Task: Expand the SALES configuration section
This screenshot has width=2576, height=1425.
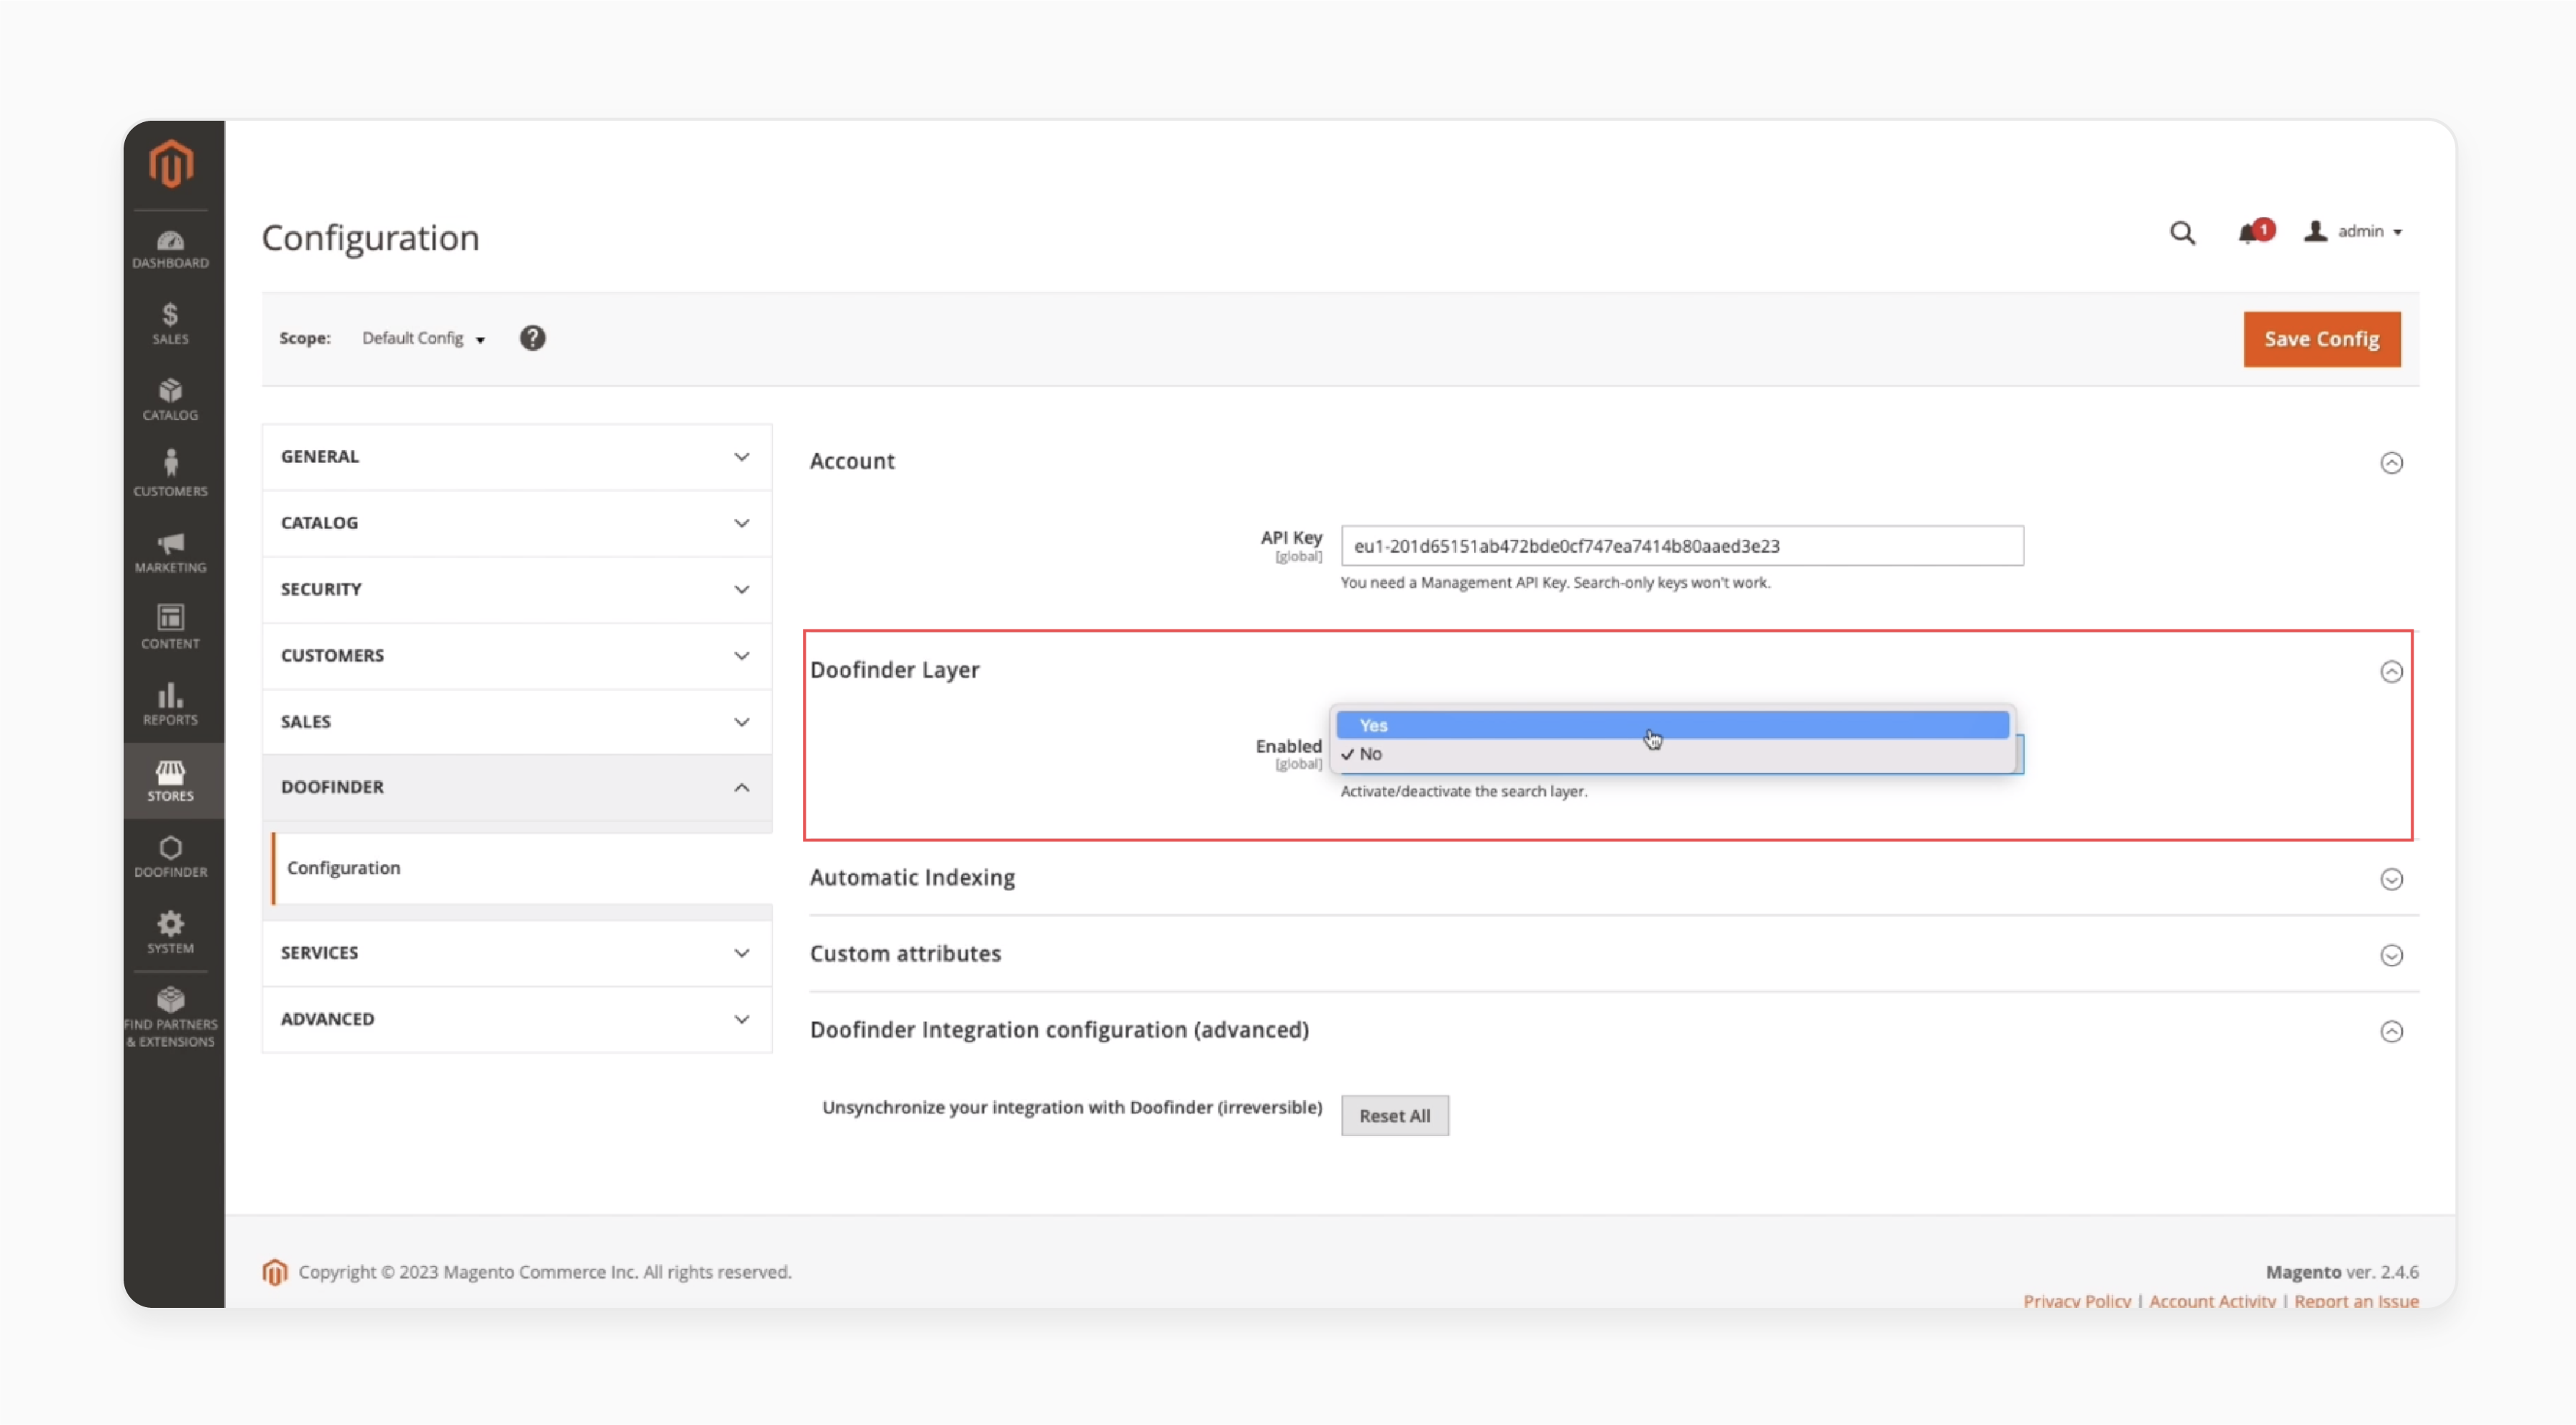Action: 516,722
